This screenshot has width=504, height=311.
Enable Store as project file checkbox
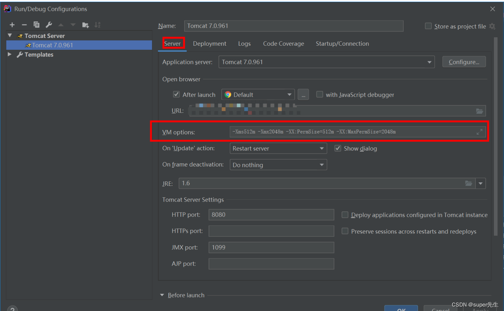428,26
